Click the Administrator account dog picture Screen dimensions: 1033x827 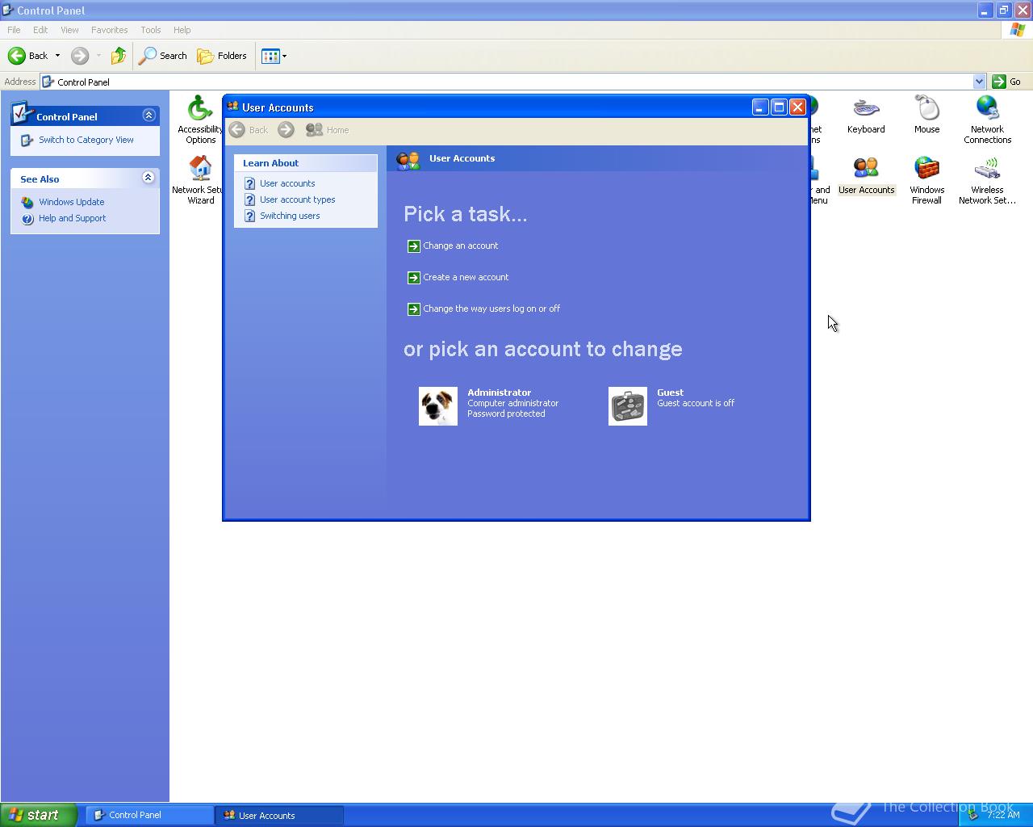(x=438, y=406)
